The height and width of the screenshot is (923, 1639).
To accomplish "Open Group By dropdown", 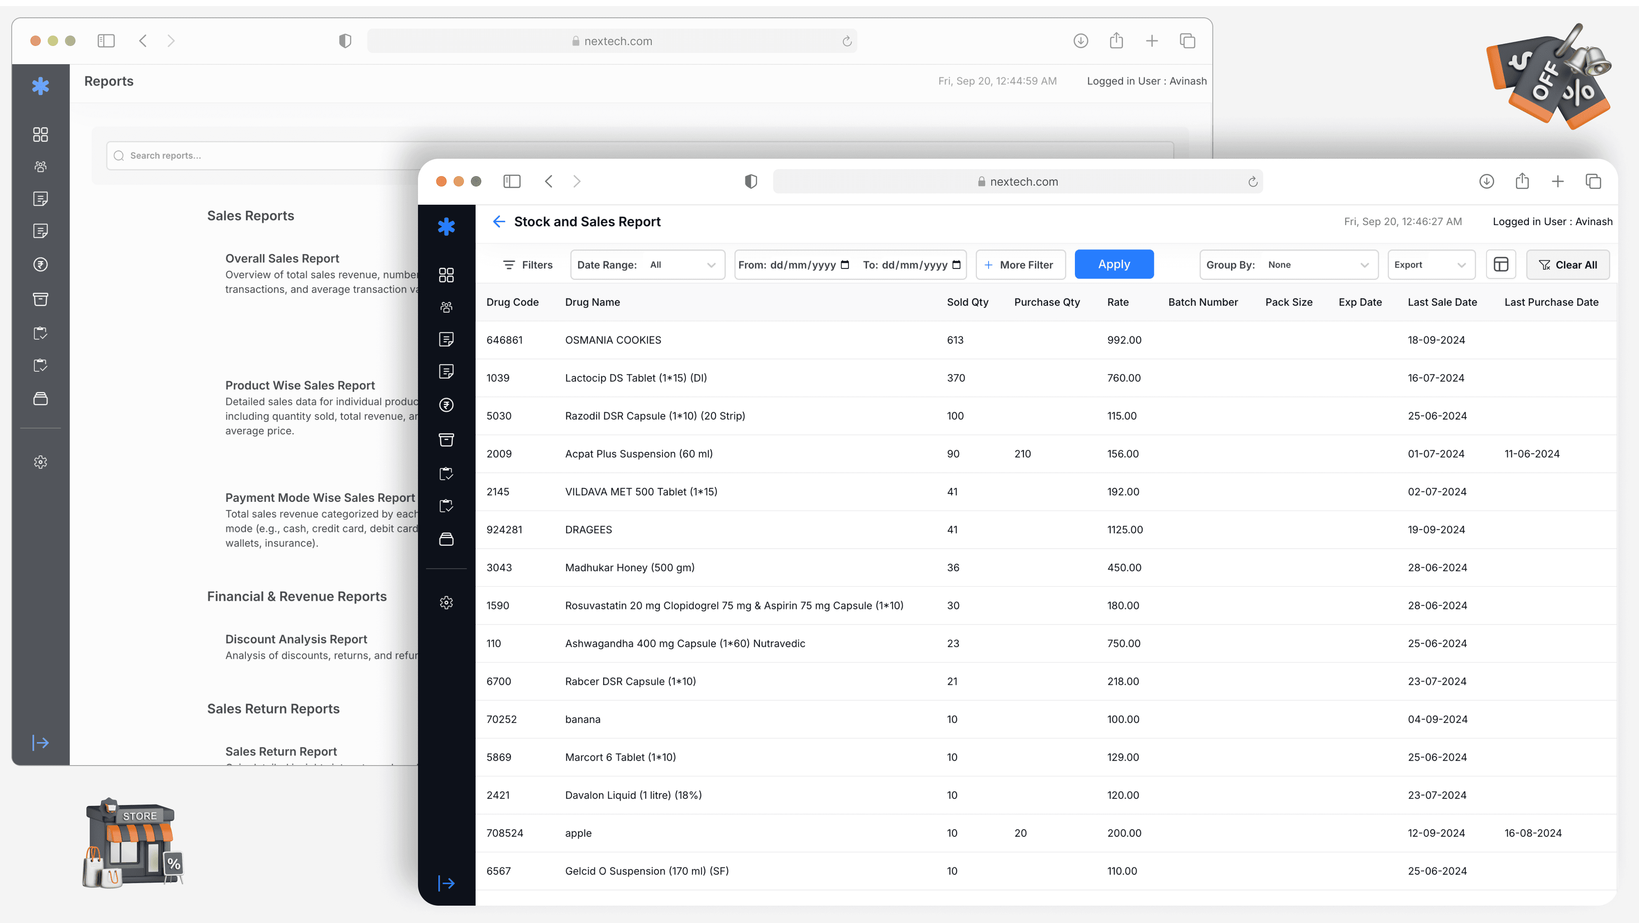I will pyautogui.click(x=1288, y=265).
